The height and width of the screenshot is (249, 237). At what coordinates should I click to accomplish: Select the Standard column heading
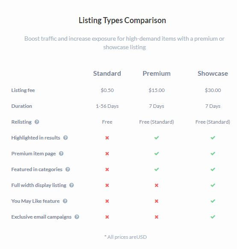[x=107, y=74]
